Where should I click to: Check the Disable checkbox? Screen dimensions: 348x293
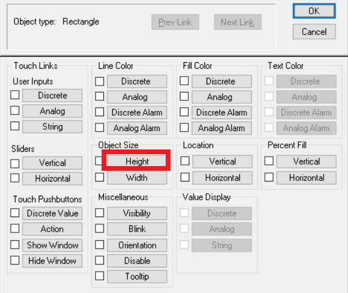click(99, 260)
